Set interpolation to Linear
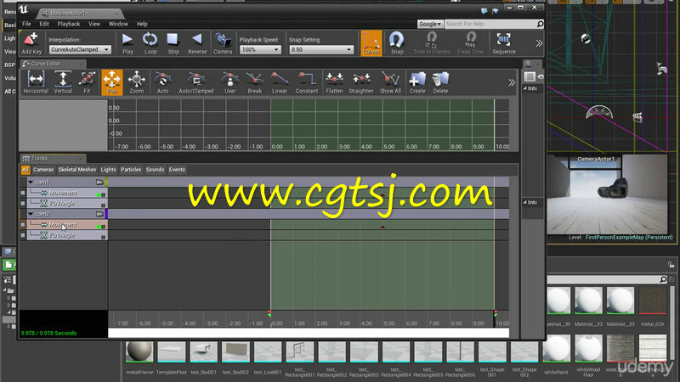Viewport: 680px width, 382px height. (x=280, y=82)
